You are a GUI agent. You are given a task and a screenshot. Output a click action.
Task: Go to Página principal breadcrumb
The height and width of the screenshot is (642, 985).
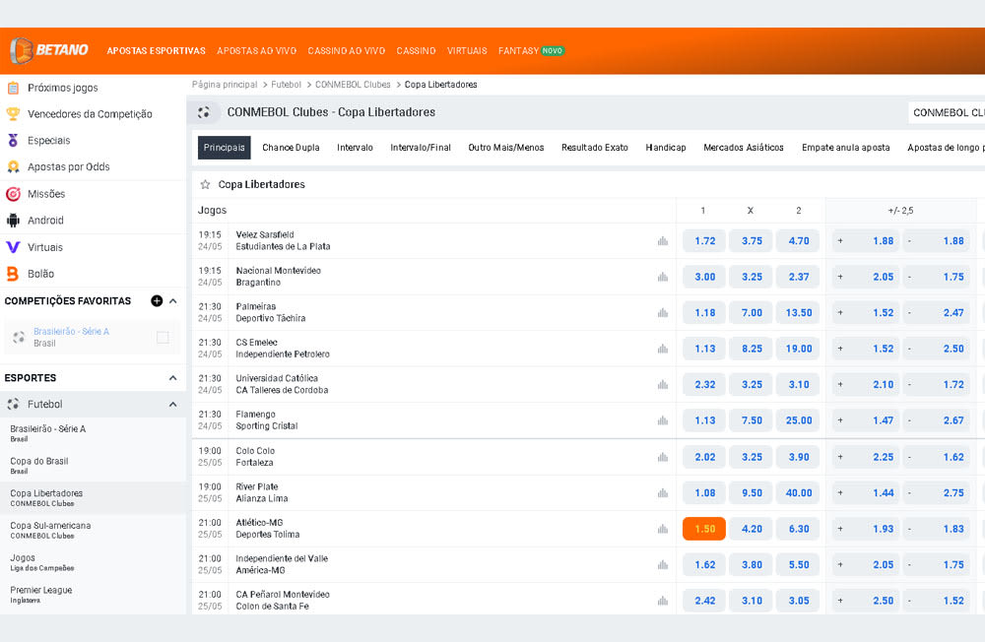click(x=225, y=85)
